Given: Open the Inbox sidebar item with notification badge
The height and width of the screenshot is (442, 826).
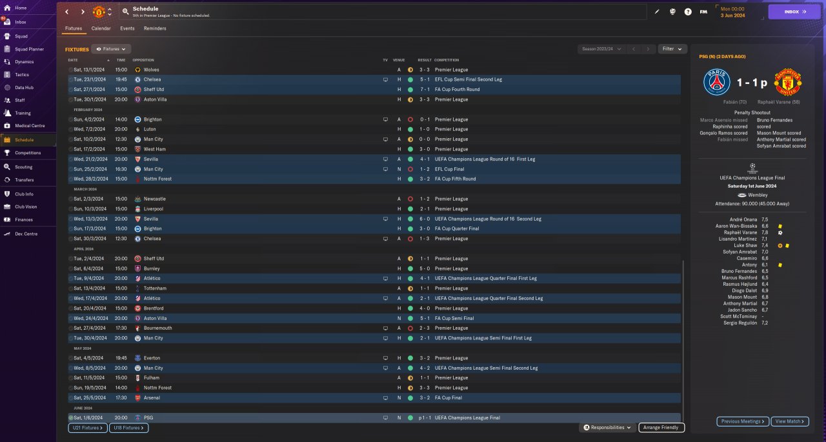Looking at the screenshot, I should pos(28,22).
